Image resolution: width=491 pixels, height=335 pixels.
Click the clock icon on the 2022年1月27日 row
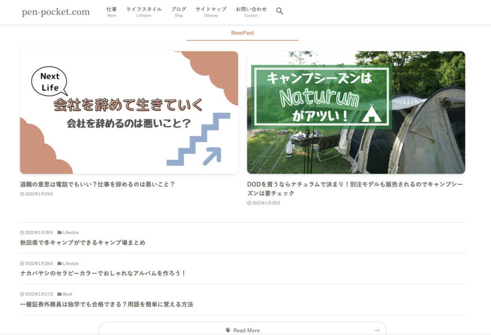[x=22, y=294]
